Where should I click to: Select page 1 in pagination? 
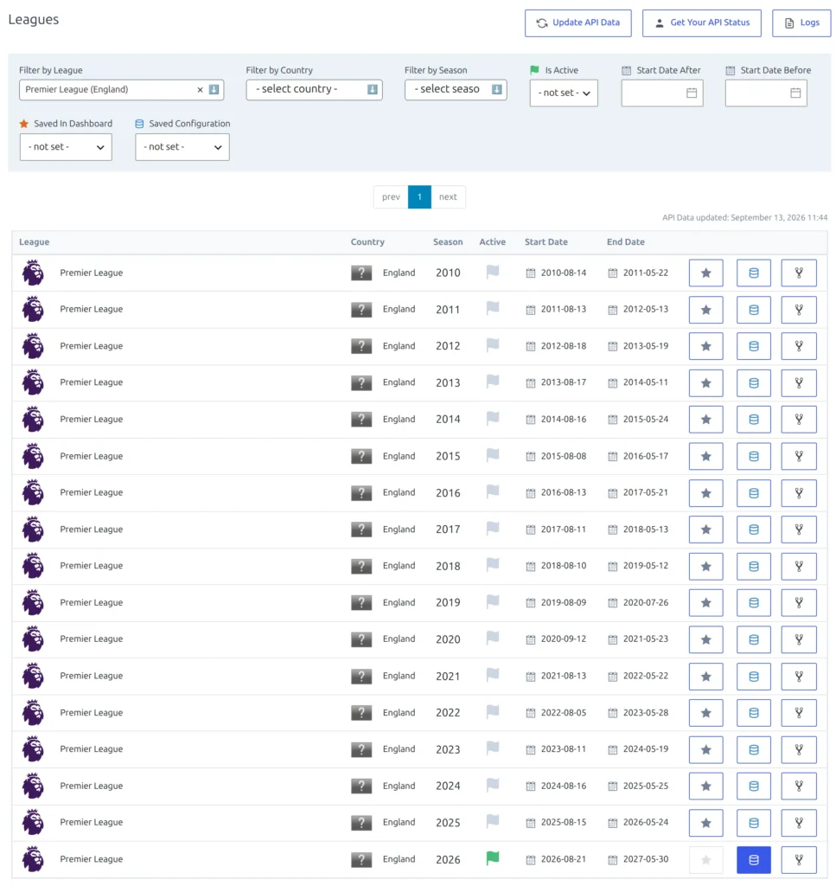419,196
